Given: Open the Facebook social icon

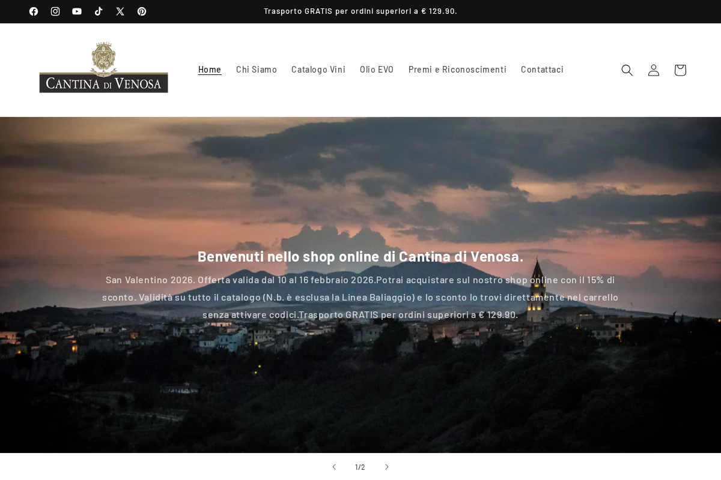Looking at the screenshot, I should point(34,11).
